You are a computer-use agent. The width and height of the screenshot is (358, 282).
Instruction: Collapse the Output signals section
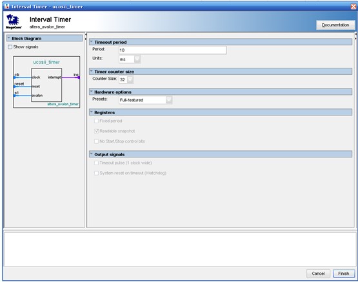point(92,154)
